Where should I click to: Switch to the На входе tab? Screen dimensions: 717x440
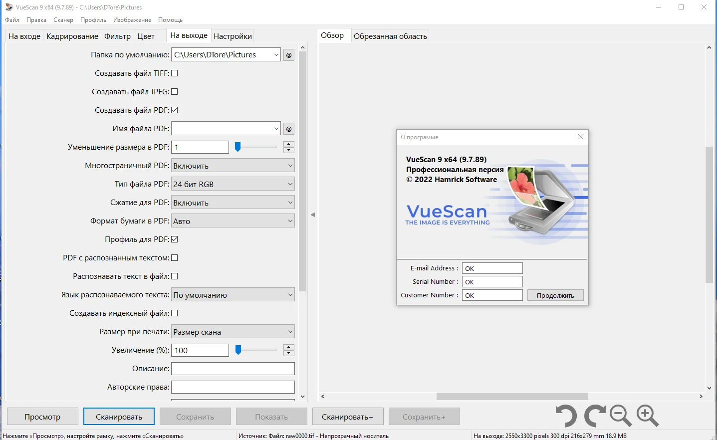coord(24,36)
